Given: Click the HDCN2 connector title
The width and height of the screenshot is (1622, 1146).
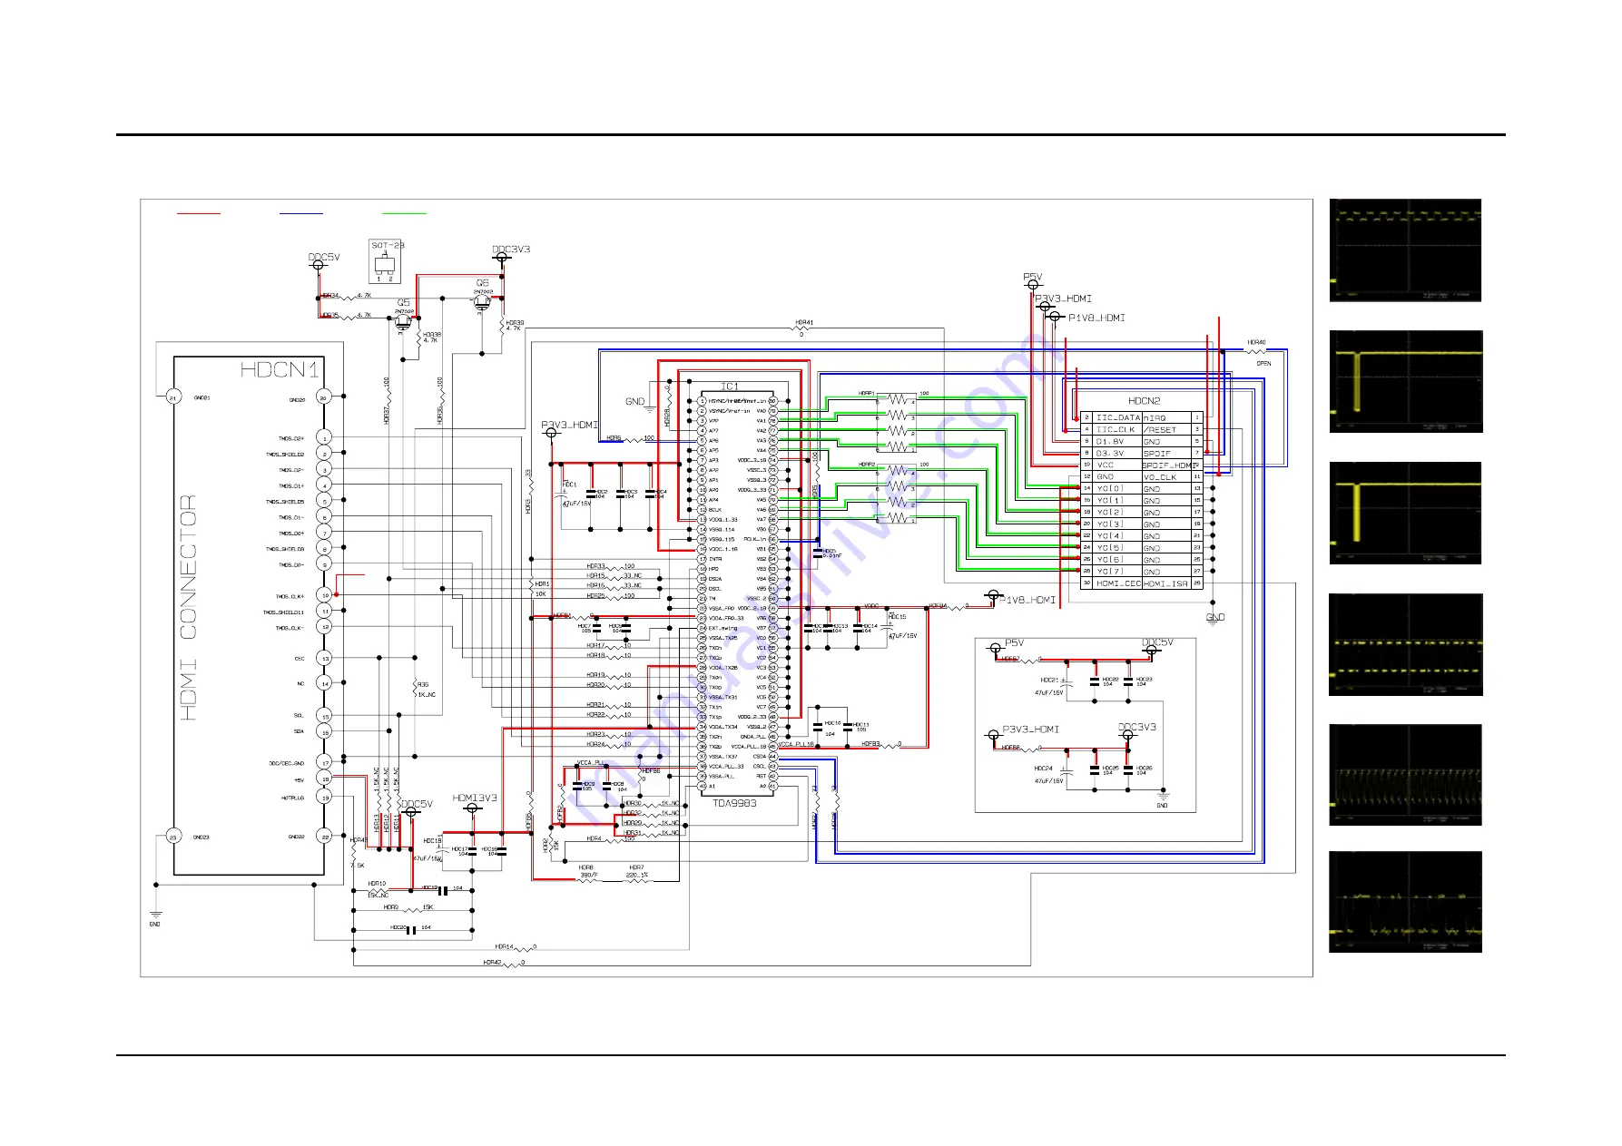Looking at the screenshot, I should coord(1144,401).
